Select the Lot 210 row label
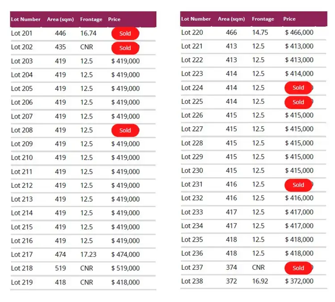Image resolution: width=335 pixels, height=302 pixels. tap(22, 157)
